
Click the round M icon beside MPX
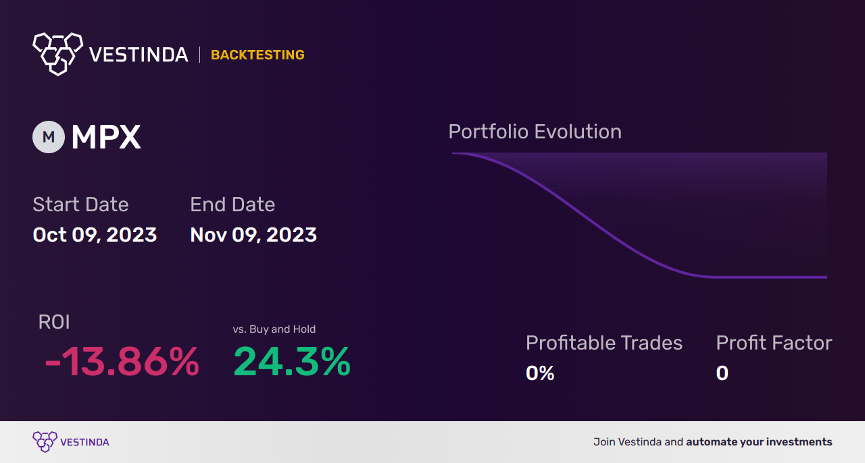click(x=49, y=137)
